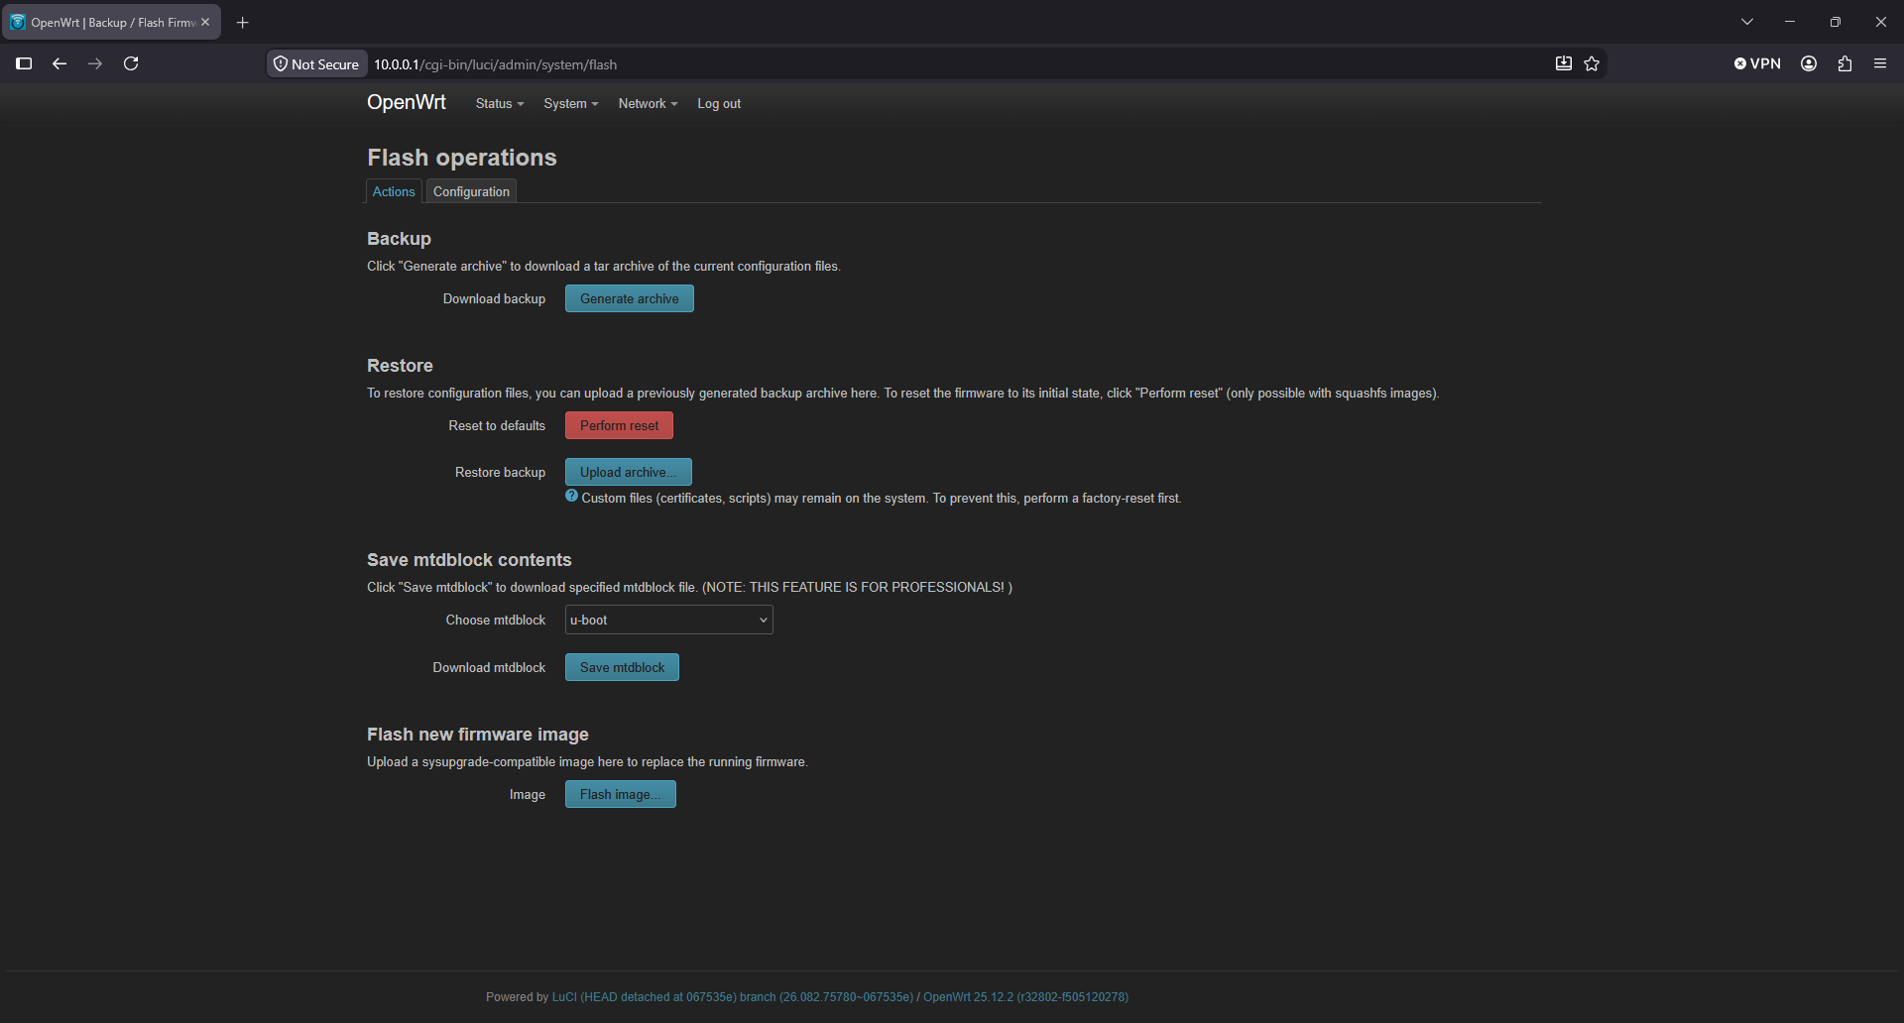Open the browser hamburger menu
Image resolution: width=1904 pixels, height=1023 pixels.
1880,63
